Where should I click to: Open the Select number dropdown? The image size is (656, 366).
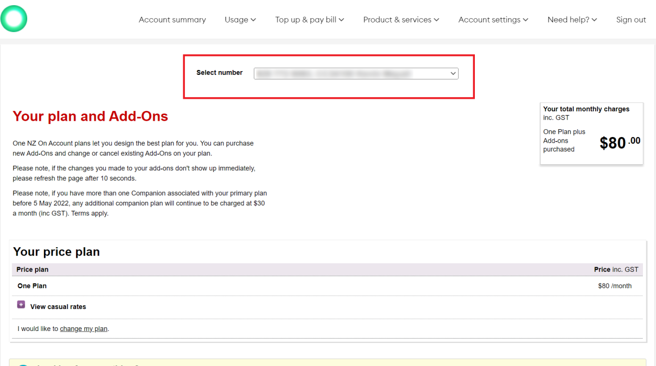point(356,74)
